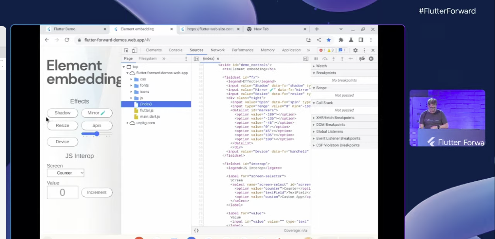Switch to the Flutter Demo browser tab
Screen dimensions: 495x239
(x=65, y=29)
